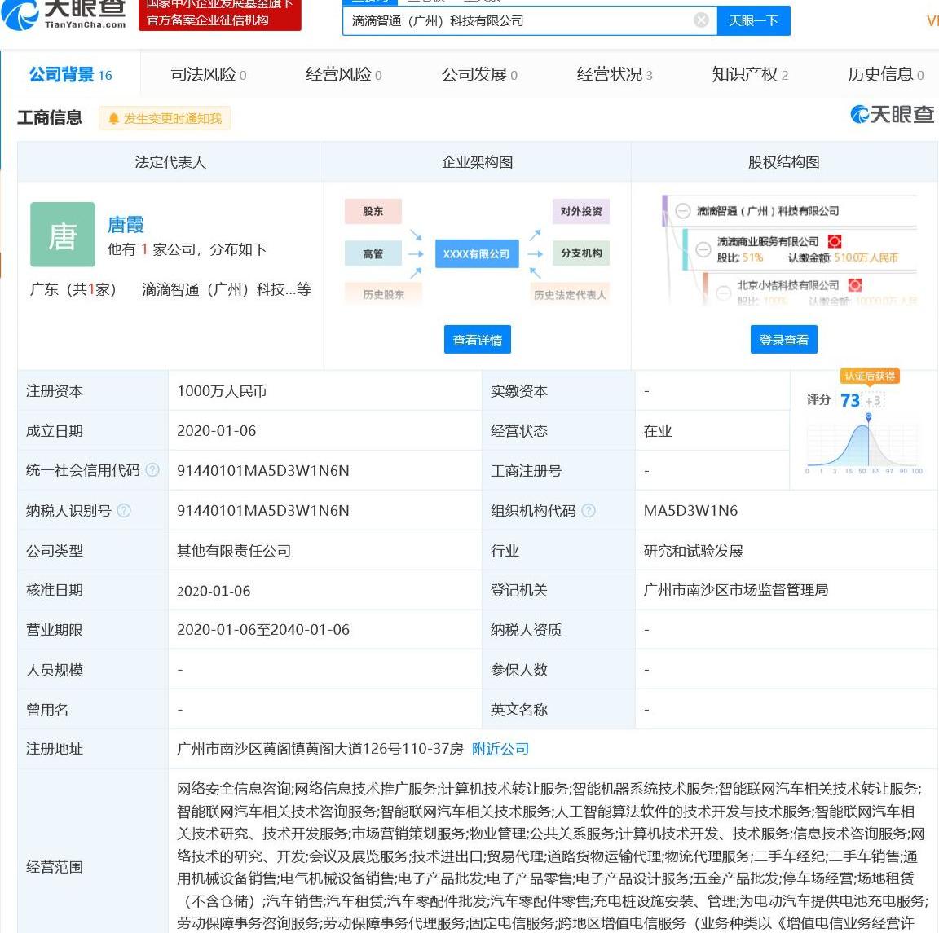Click 历史法定代表人 box in structure diagram
939x933 pixels.
pos(570,294)
